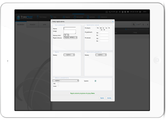Open Wejścia Rodzaj dropdown
The height and width of the screenshot is (120, 168).
pos(69,55)
